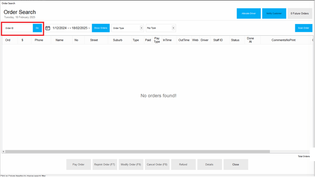Click the Web column header
This screenshot has width=315, height=177.
(x=195, y=40)
